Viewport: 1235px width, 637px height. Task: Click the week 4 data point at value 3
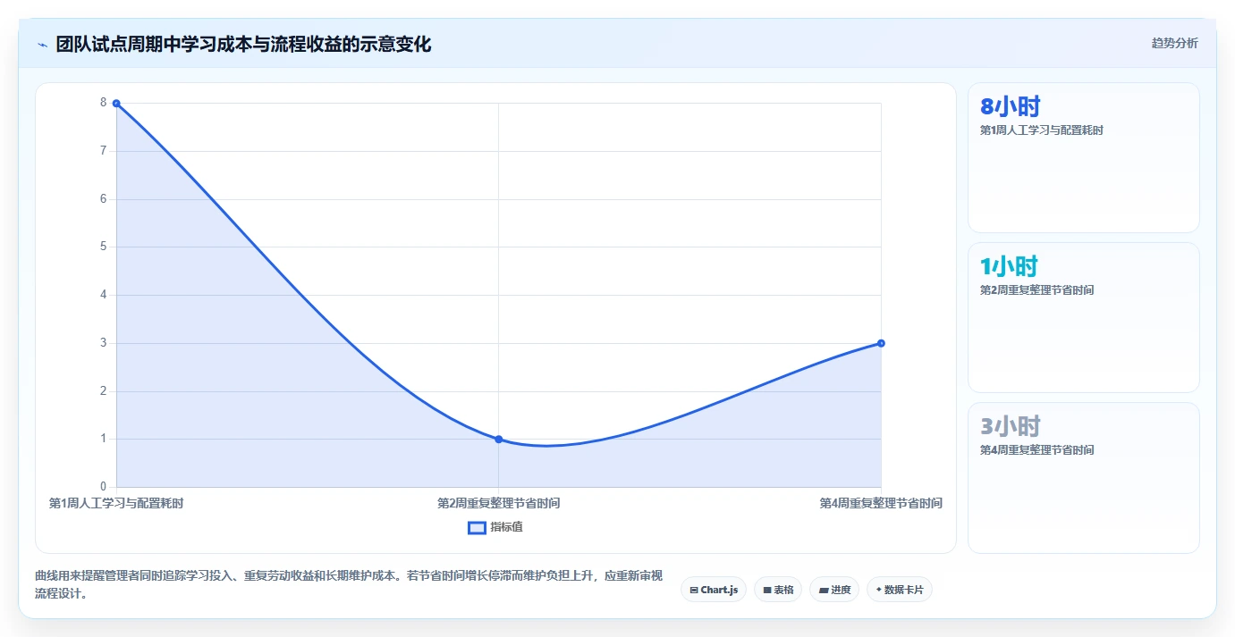[881, 343]
